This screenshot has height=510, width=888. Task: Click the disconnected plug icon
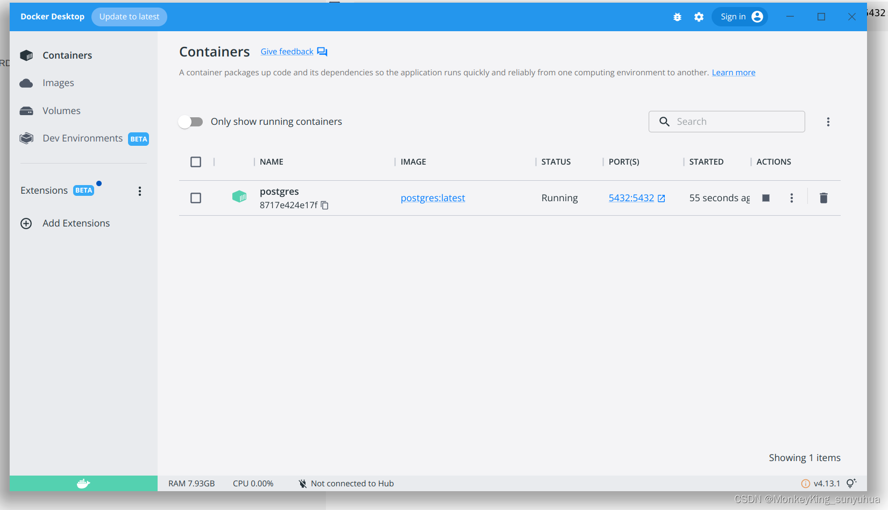303,484
